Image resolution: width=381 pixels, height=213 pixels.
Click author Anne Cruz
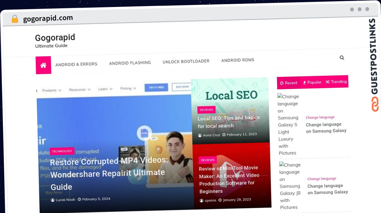tap(209, 135)
